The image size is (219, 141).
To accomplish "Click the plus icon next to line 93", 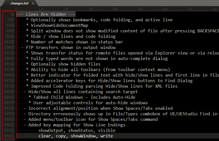I will 13,36.
